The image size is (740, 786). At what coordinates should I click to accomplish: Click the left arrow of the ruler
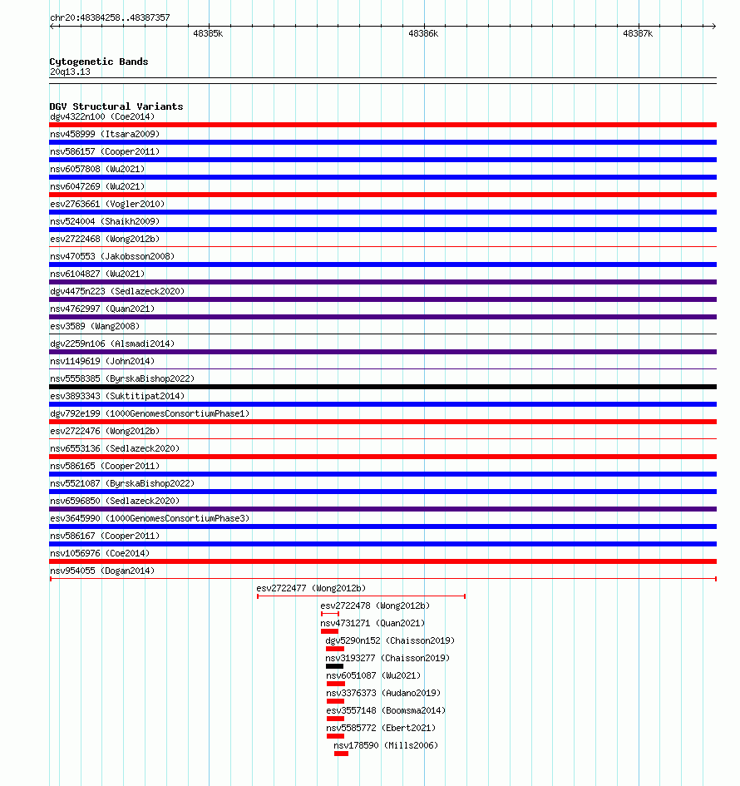coord(52,26)
